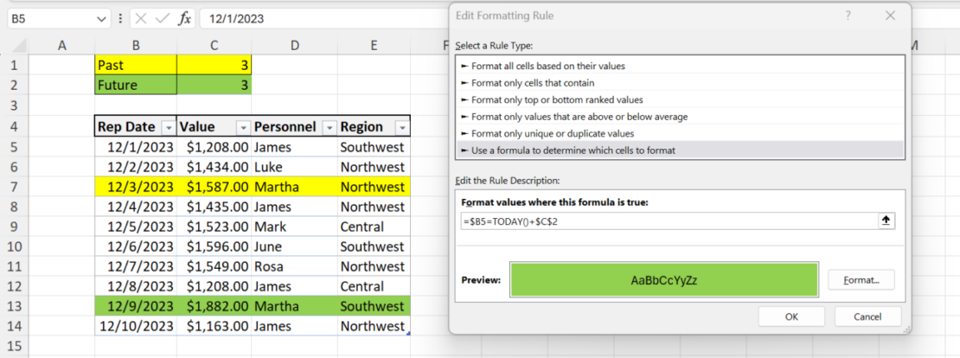Click the Cancel X icon in formula bar
960x358 pixels.
(141, 18)
